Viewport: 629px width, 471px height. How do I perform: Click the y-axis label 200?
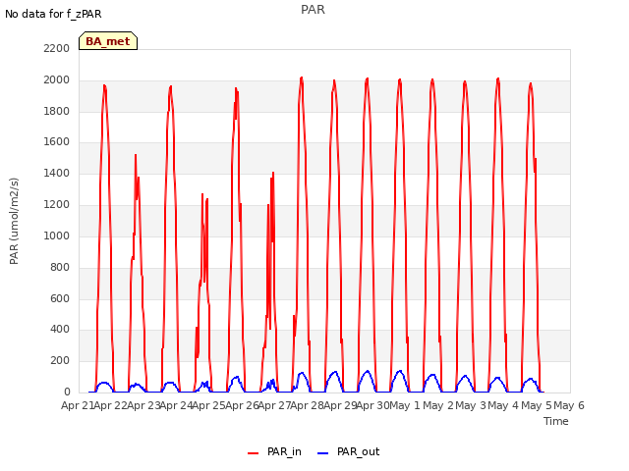click(x=60, y=360)
